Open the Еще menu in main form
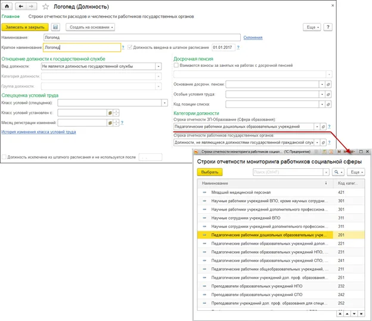 click(312, 27)
